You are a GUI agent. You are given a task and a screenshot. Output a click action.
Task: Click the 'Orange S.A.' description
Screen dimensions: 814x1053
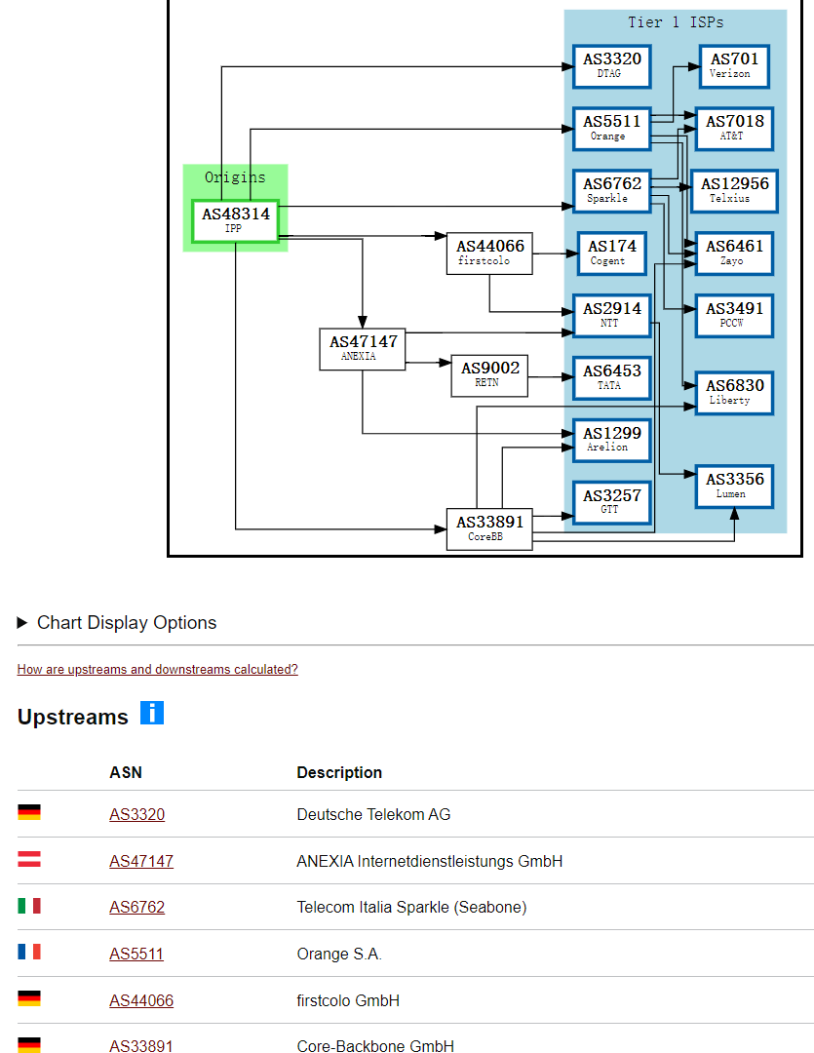[339, 954]
